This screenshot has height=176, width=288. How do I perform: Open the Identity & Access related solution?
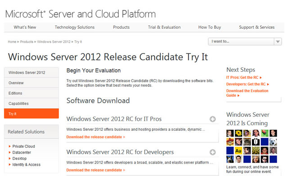[26, 165]
